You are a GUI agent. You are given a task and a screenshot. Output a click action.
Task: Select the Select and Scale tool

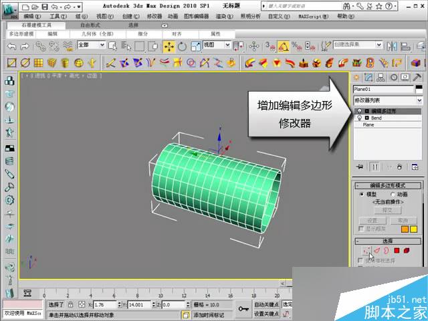click(196, 46)
